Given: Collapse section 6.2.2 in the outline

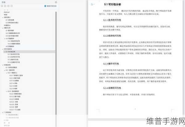Looking at the screenshot, I should pyautogui.click(x=6, y=91).
